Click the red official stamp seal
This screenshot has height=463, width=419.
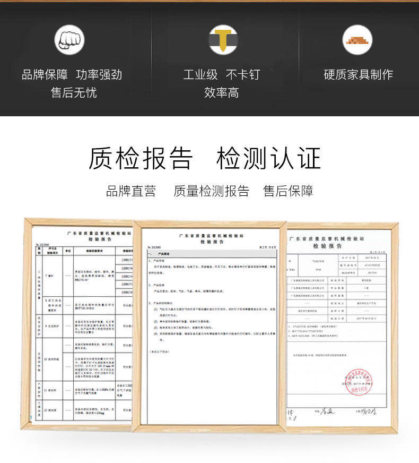tap(359, 381)
